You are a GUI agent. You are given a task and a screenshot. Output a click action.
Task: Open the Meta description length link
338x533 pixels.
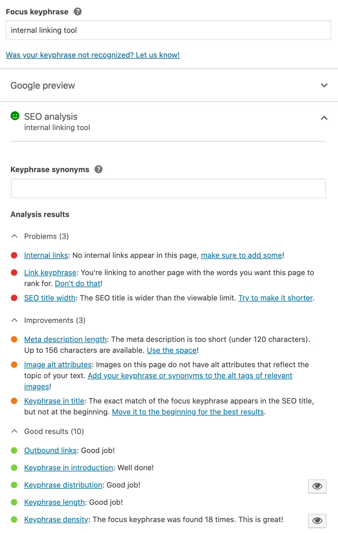[x=66, y=339]
